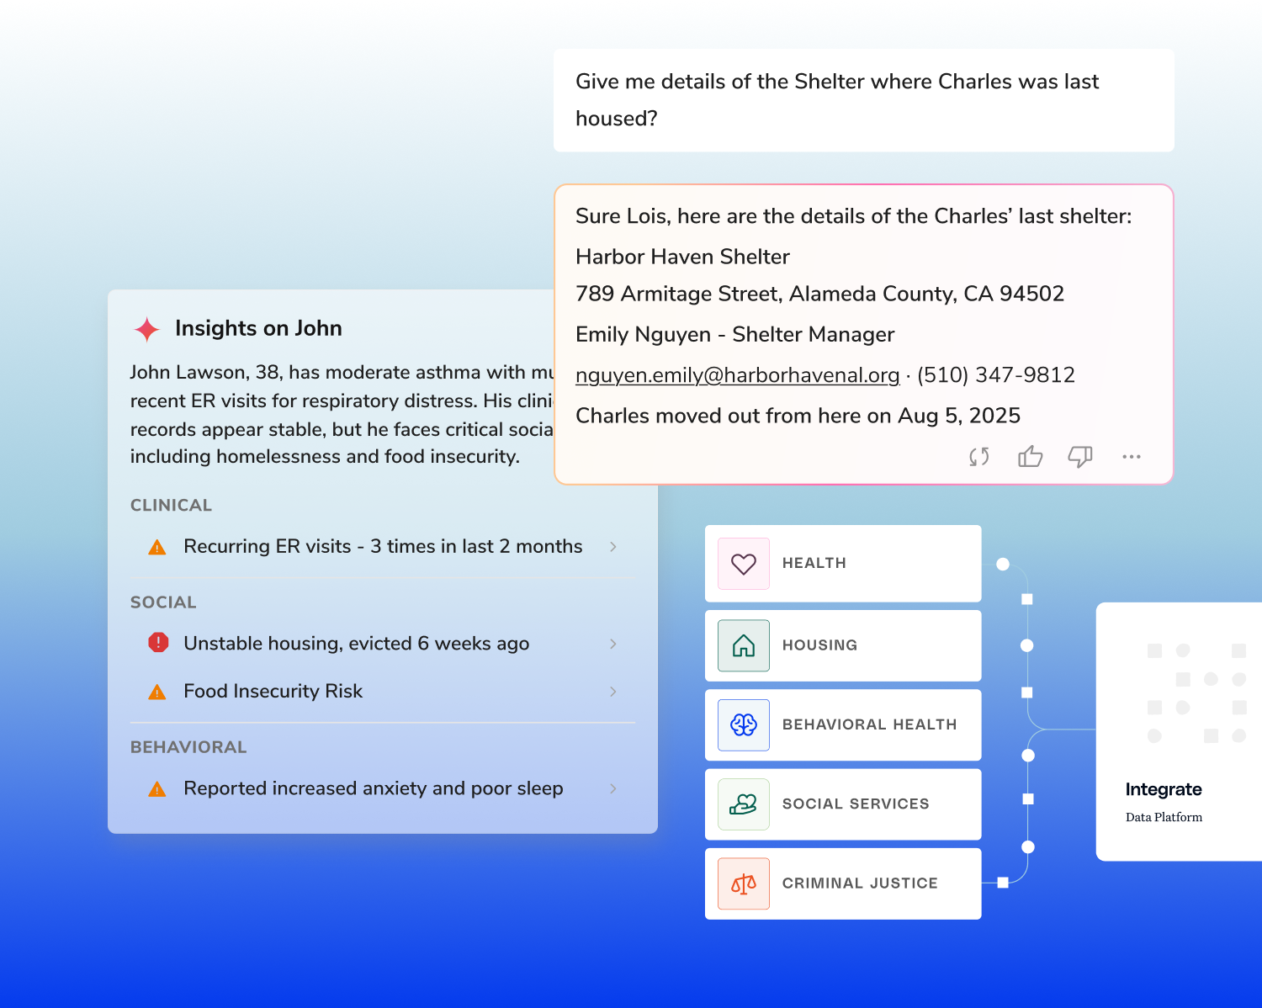
Task: Select the BEHAVIORAL HEALTH data source card
Action: (x=843, y=724)
